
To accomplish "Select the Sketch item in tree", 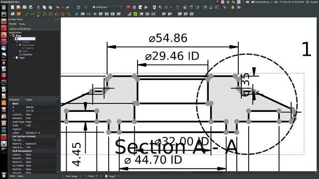I will pos(29,48).
